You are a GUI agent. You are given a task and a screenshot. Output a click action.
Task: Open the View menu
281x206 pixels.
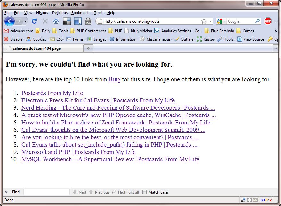[x=28, y=13]
